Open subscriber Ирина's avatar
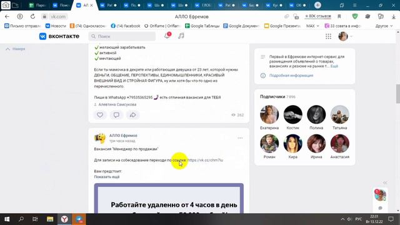The height and width of the screenshot is (225, 400). click(x=316, y=144)
